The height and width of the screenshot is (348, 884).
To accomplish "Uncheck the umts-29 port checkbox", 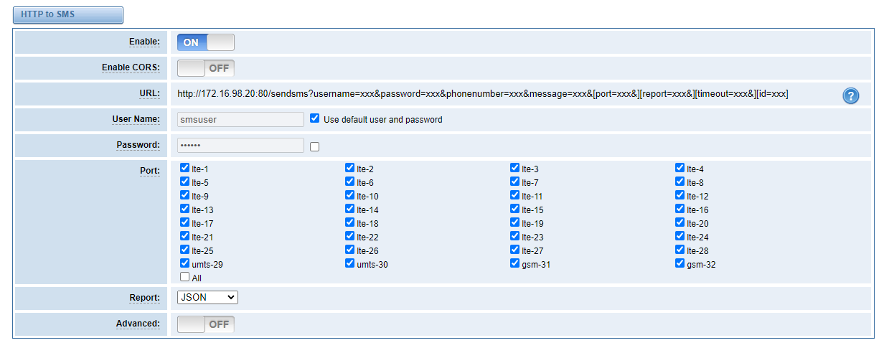I will 185,263.
